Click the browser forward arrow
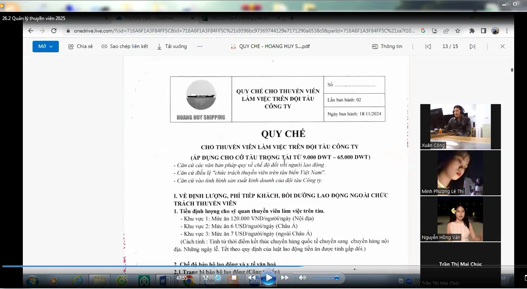The width and height of the screenshot is (527, 289). pyautogui.click(x=42, y=31)
